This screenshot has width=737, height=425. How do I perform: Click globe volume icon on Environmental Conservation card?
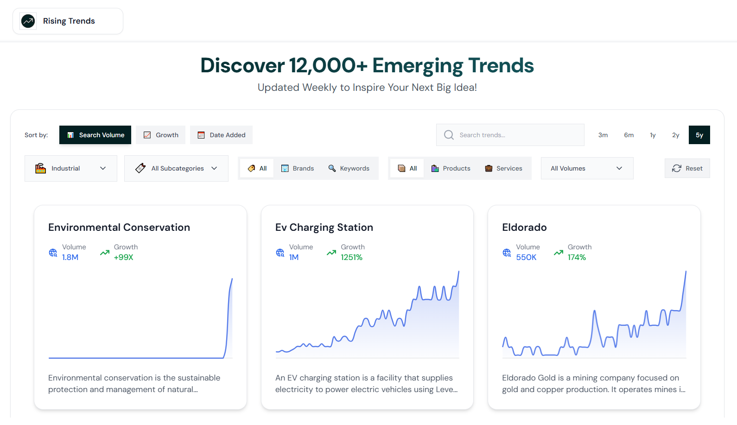(53, 253)
